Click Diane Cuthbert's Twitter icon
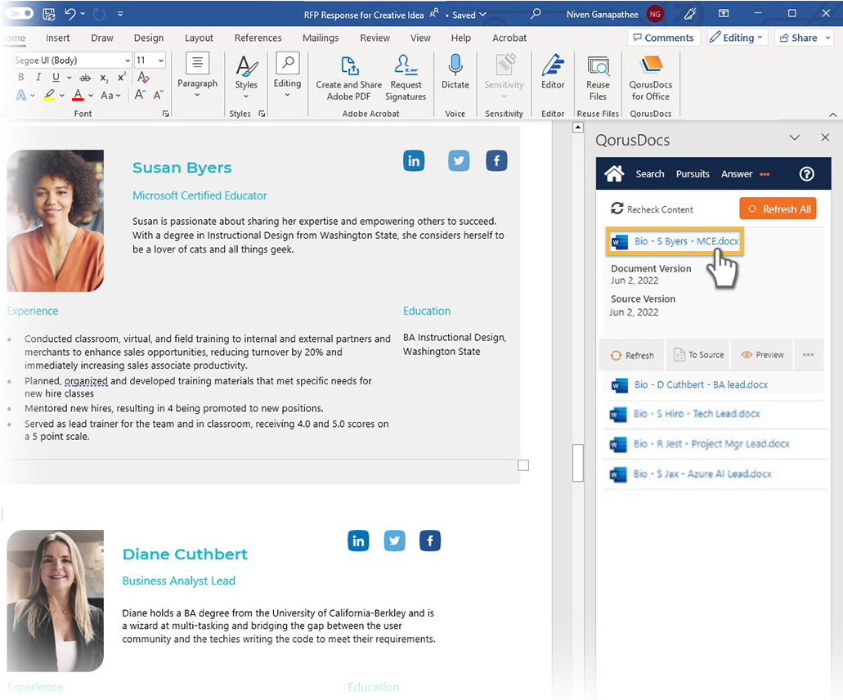The width and height of the screenshot is (843, 700). 394,541
